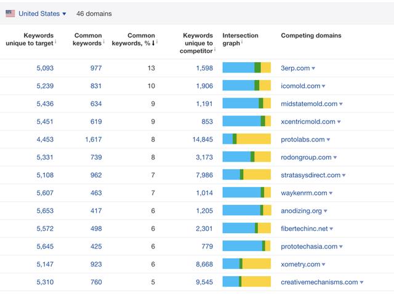The height and width of the screenshot is (294, 394).
Task: Click 5,239 unique keywords in icomold.com row
Action: click(45, 86)
